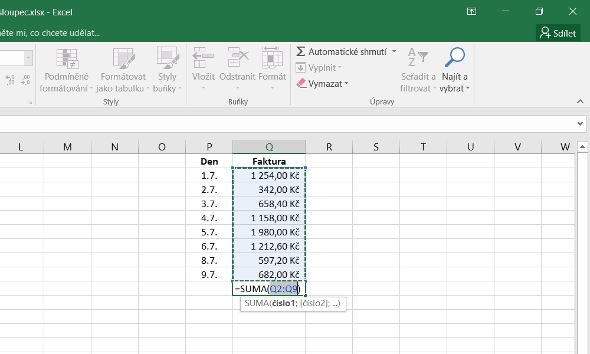Viewport: 590px width, 354px height.
Task: Click the decrease decimal places icon
Action: tap(25, 80)
